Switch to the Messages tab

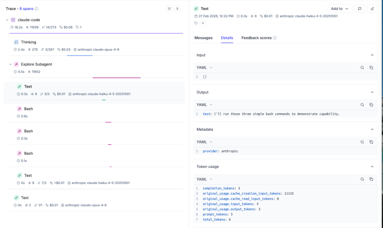tap(203, 38)
